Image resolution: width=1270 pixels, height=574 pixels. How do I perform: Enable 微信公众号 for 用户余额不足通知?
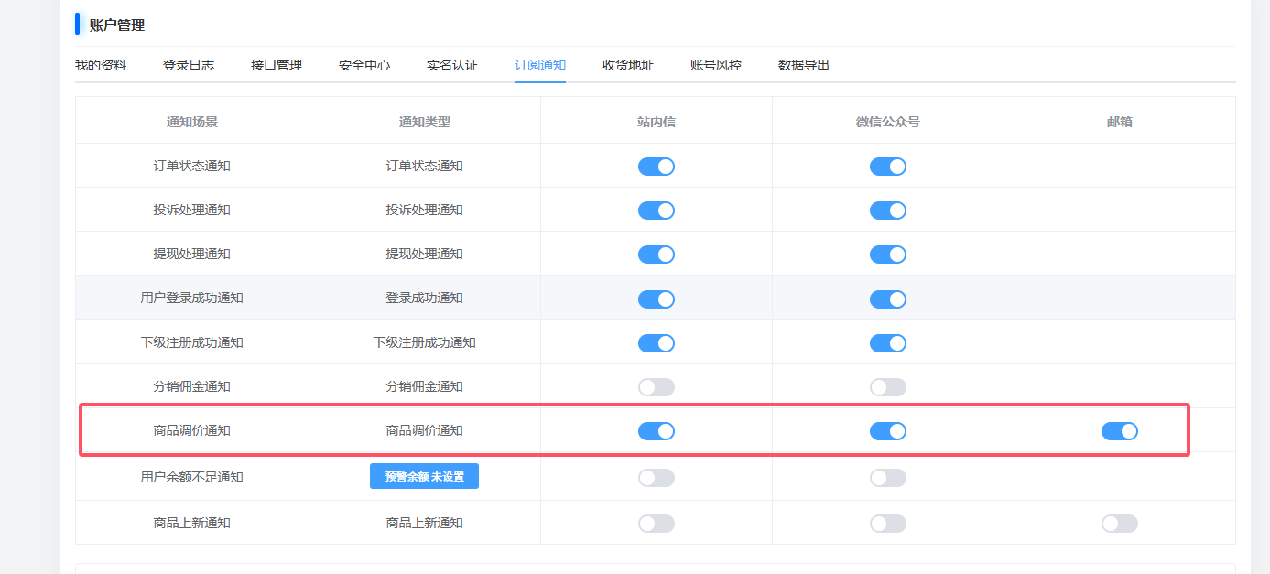click(888, 477)
